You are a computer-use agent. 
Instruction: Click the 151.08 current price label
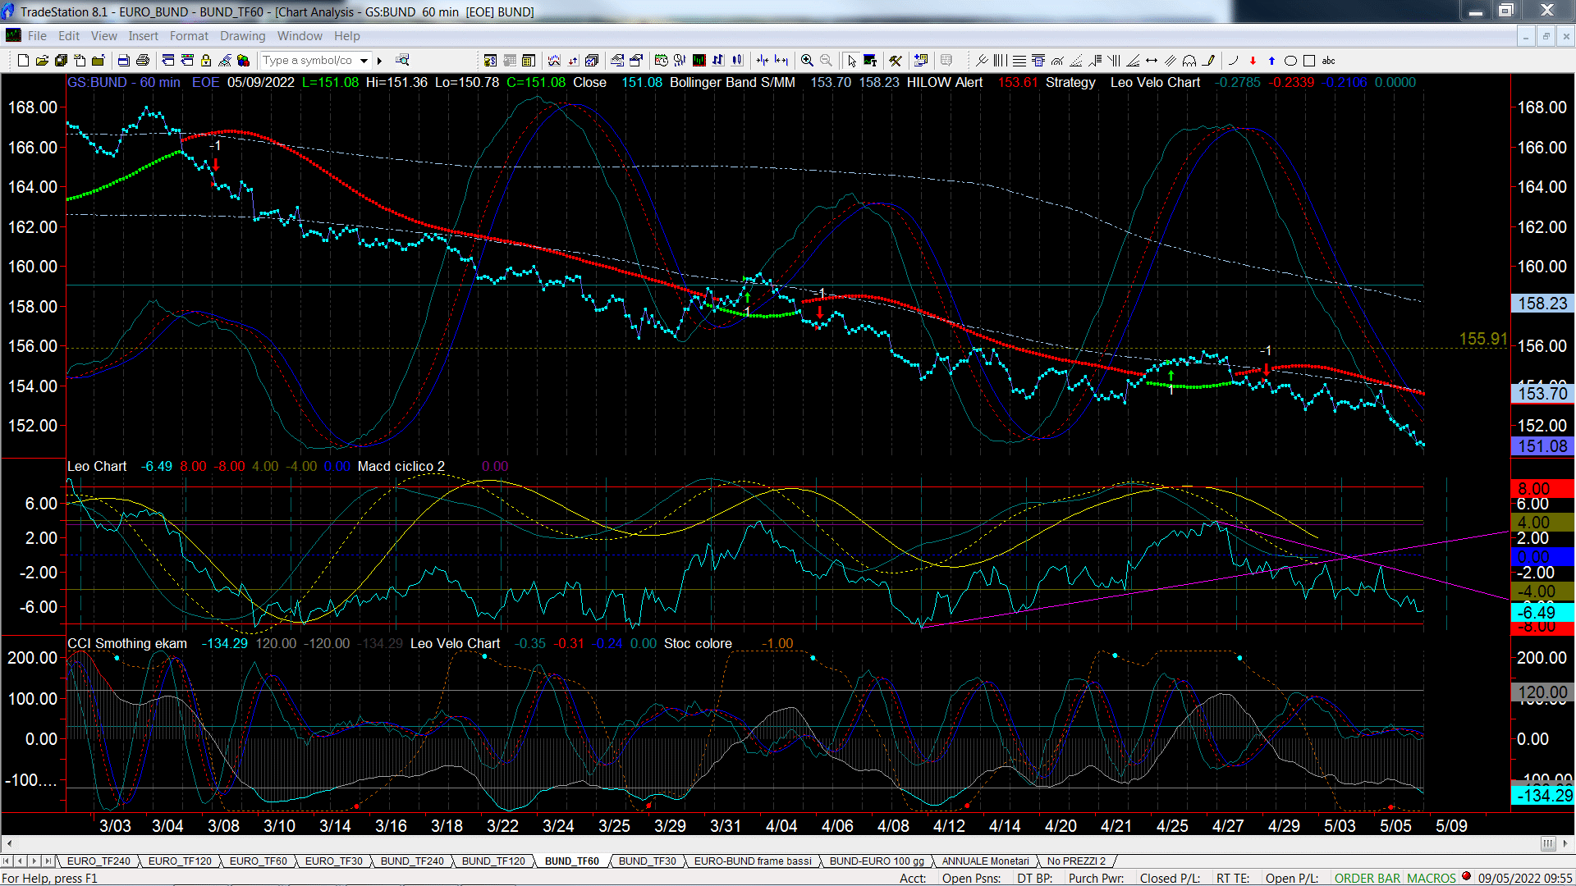click(x=1542, y=447)
